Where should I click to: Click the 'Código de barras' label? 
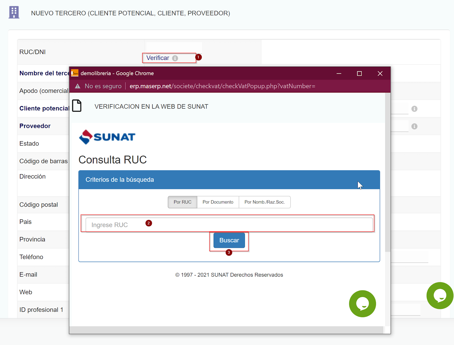(x=44, y=161)
